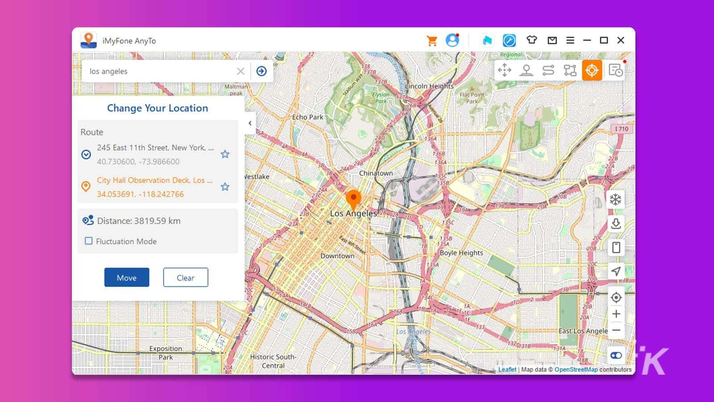The width and height of the screenshot is (714, 402).
Task: Click the navigation arrow icon
Action: (x=616, y=271)
